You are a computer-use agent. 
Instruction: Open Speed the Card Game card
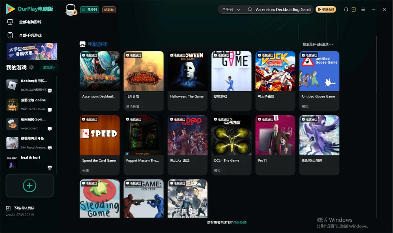tap(99, 145)
